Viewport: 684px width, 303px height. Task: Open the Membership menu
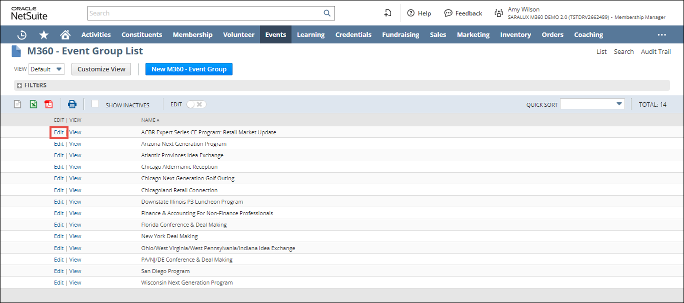click(192, 35)
